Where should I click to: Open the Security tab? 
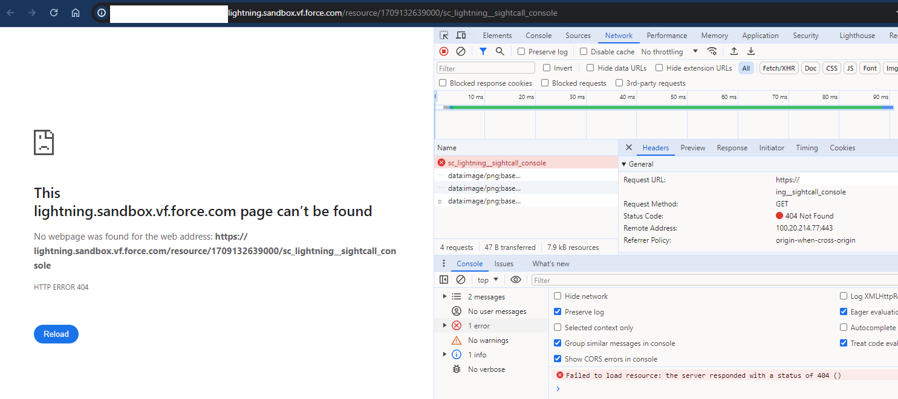805,36
